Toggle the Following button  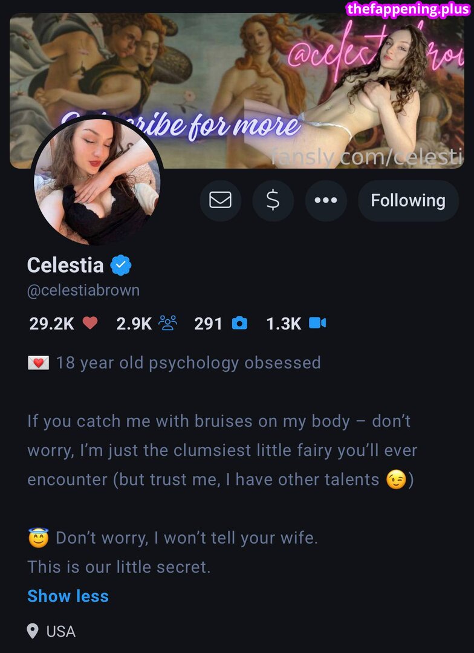click(407, 200)
